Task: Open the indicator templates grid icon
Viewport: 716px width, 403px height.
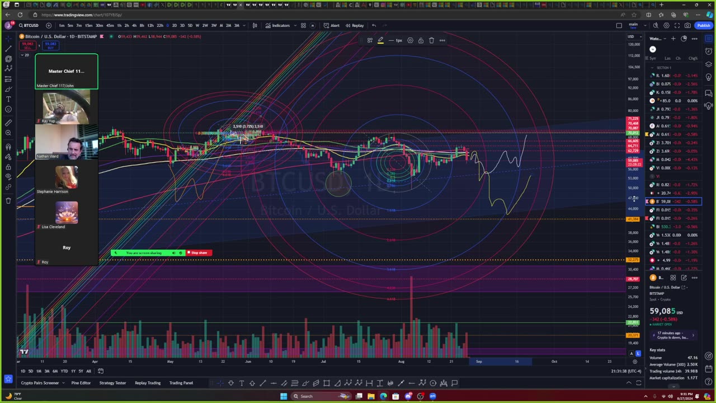Action: [x=303, y=25]
